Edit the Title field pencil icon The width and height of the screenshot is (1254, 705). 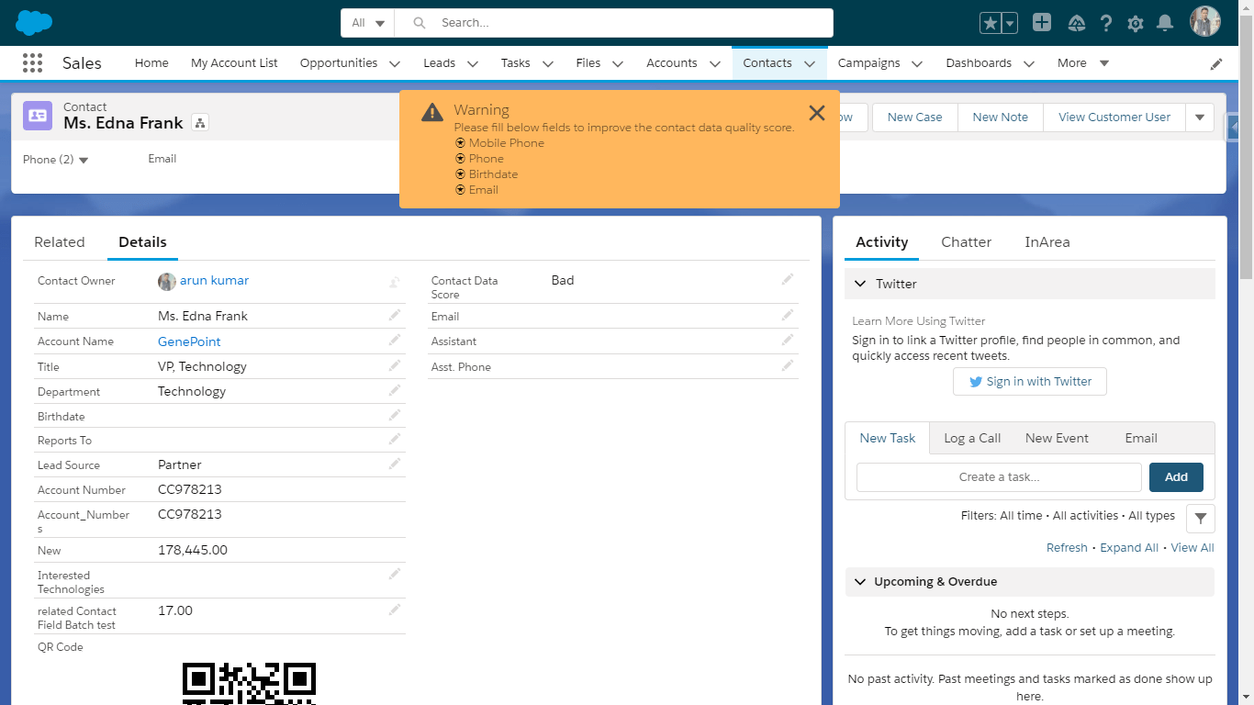pyautogui.click(x=395, y=365)
